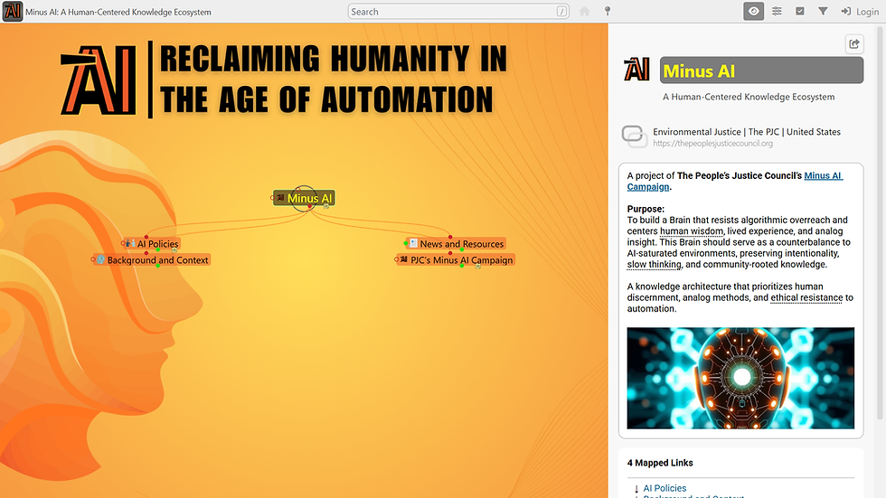Click the Login button

pos(860,11)
